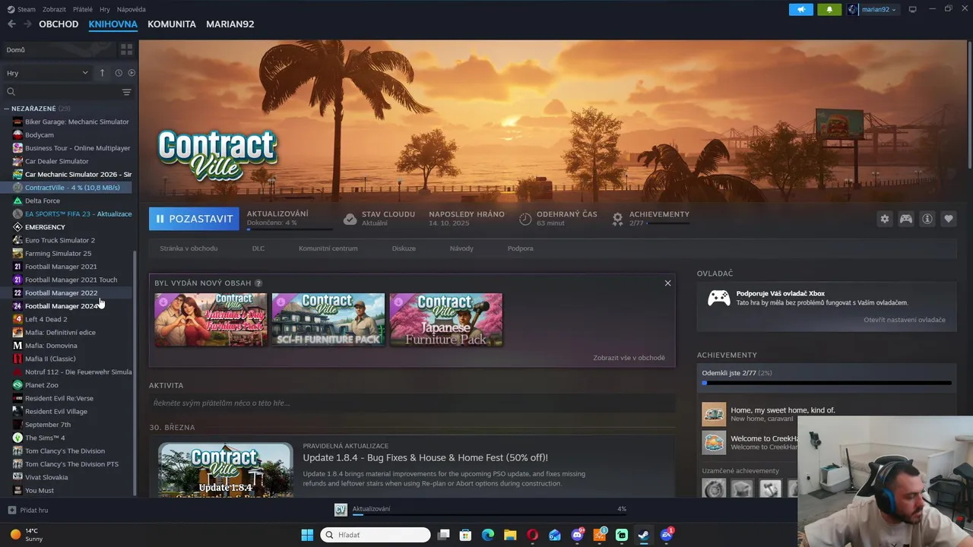Viewport: 973px width, 547px height.
Task: Open the Hry library filter dropdown
Action: (47, 73)
